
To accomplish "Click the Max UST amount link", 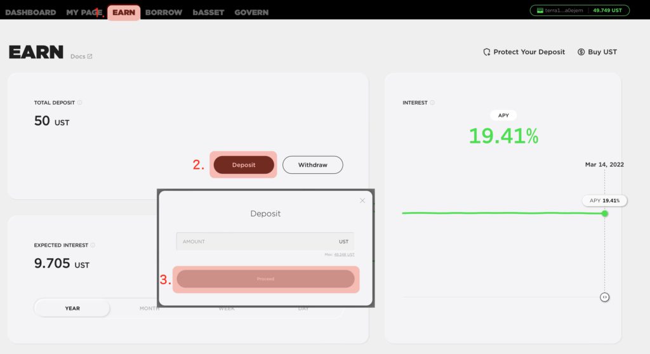I will click(344, 254).
